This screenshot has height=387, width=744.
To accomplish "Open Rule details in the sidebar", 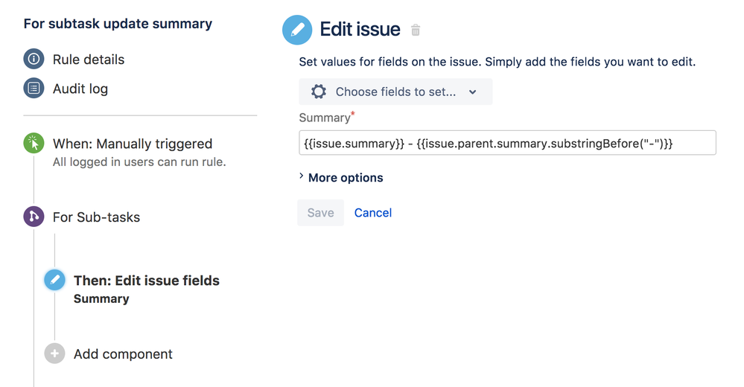I will click(x=89, y=60).
